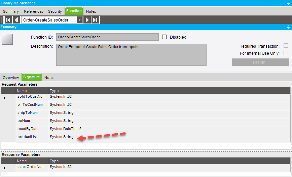Click the productList name cell
Viewport: 292px width, 177px height.
point(32,138)
